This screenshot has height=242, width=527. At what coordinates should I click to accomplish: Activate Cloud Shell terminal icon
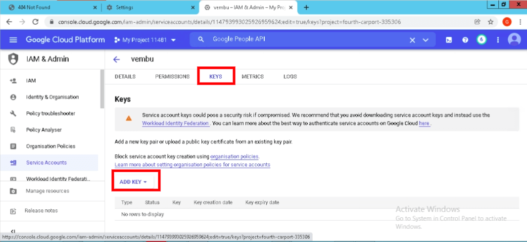[449, 40]
